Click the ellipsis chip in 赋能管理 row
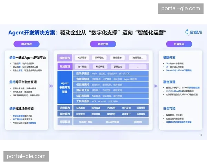This screenshot has width=207, height=165. tap(138, 67)
